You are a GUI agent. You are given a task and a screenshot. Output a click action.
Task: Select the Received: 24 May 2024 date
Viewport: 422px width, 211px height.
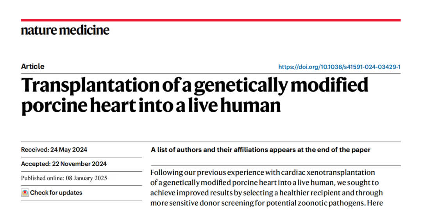point(54,150)
